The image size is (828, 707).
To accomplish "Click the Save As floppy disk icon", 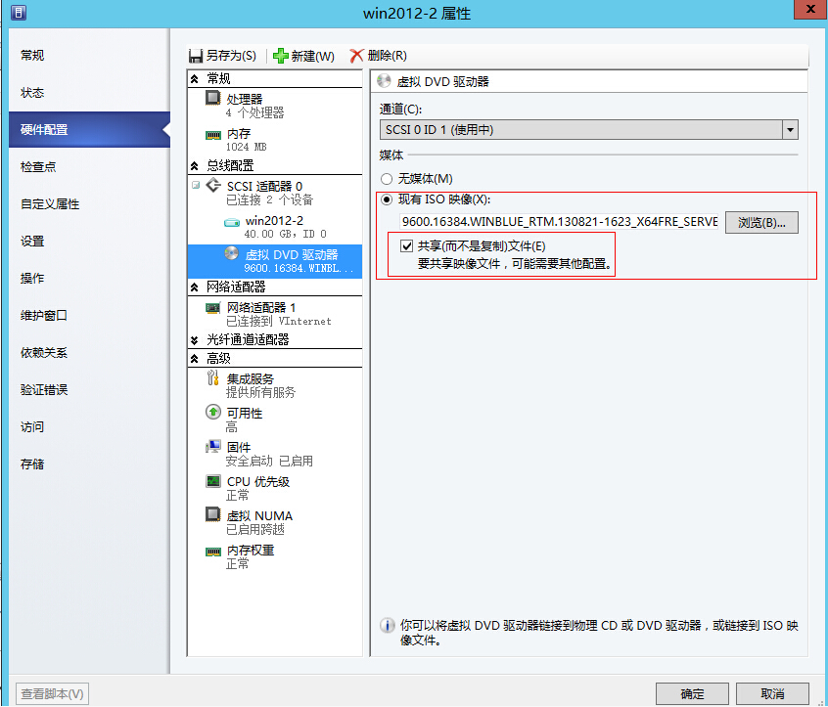I will tap(196, 56).
